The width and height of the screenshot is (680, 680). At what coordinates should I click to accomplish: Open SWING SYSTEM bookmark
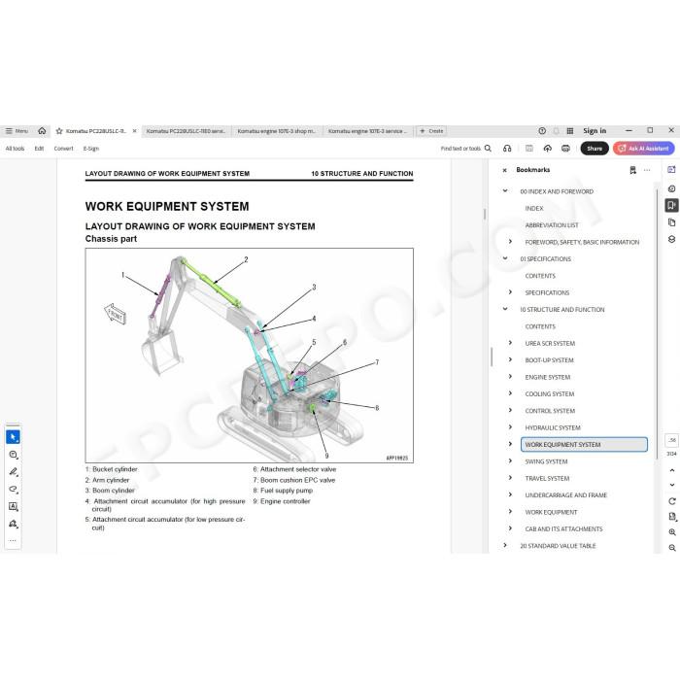coord(546,461)
